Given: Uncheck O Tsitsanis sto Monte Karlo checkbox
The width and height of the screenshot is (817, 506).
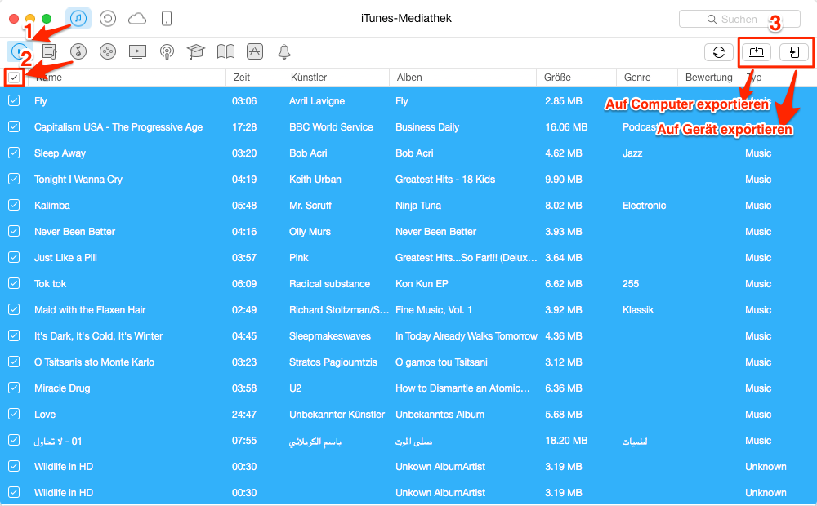Looking at the screenshot, I should pyautogui.click(x=14, y=362).
